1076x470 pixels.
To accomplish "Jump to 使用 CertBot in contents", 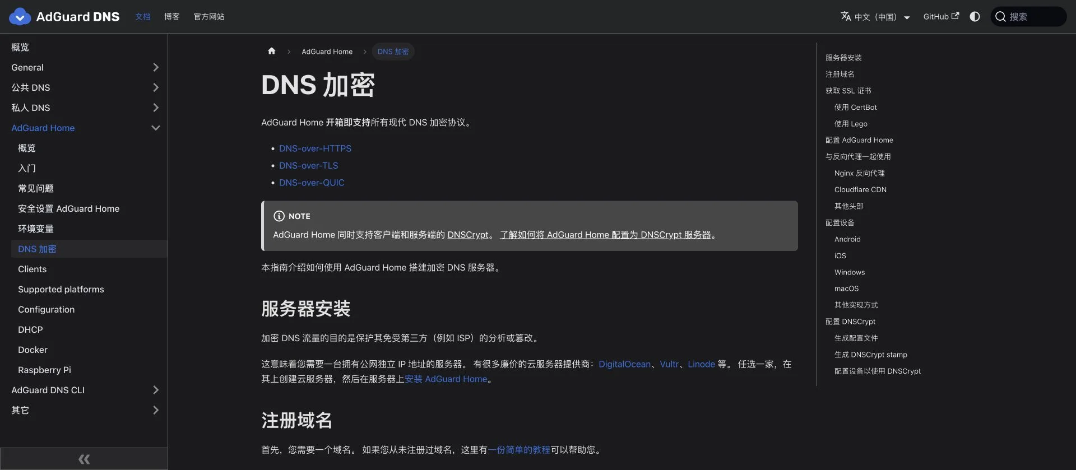I will tap(856, 107).
